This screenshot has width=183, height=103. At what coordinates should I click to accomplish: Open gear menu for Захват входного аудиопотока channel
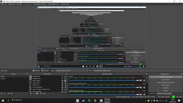coord(144,94)
